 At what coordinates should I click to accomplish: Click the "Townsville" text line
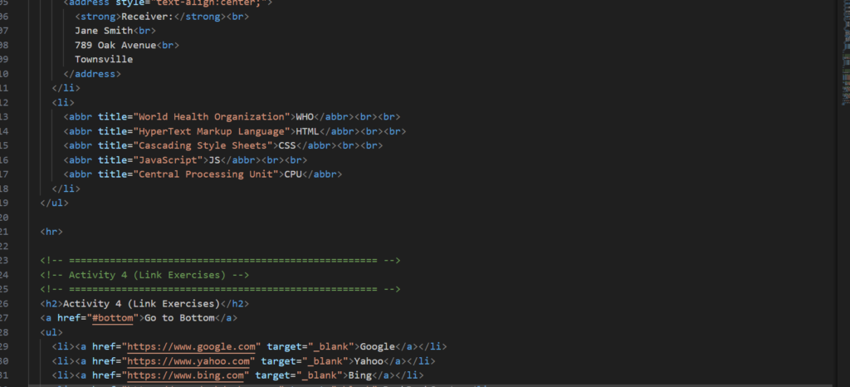point(103,60)
